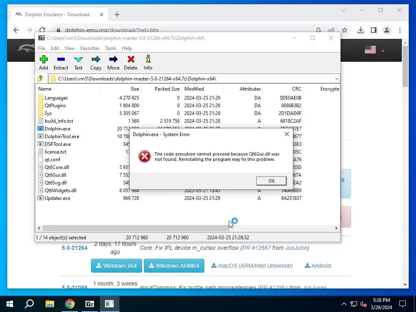Open the 5.0-21264 version link
Image resolution: width=416 pixels, height=312 pixels.
75,248
